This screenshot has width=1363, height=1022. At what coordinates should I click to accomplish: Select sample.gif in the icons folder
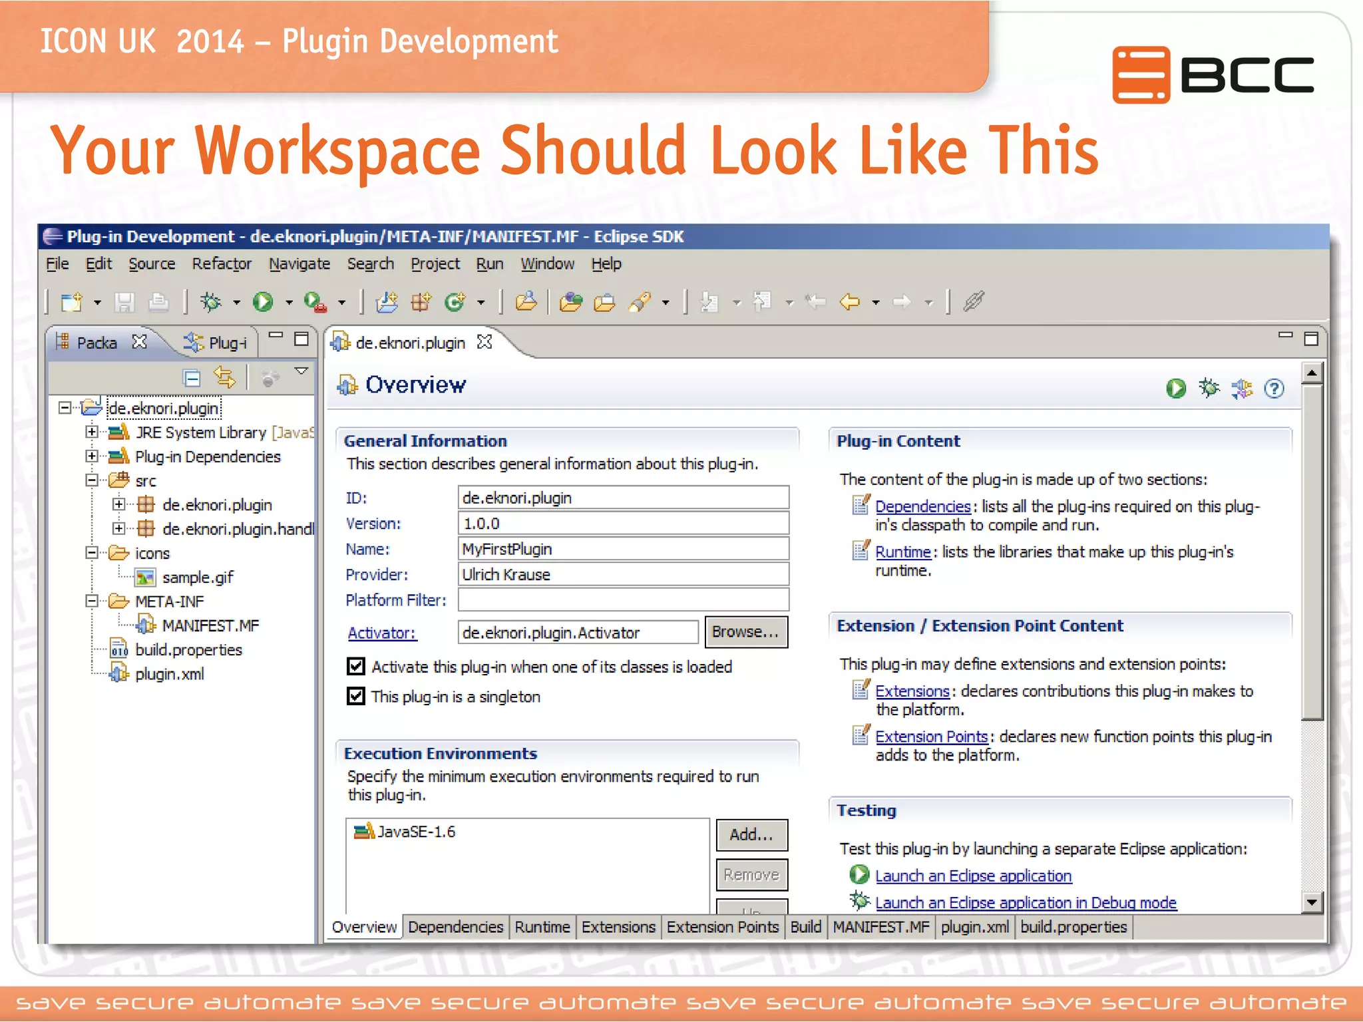tap(197, 577)
